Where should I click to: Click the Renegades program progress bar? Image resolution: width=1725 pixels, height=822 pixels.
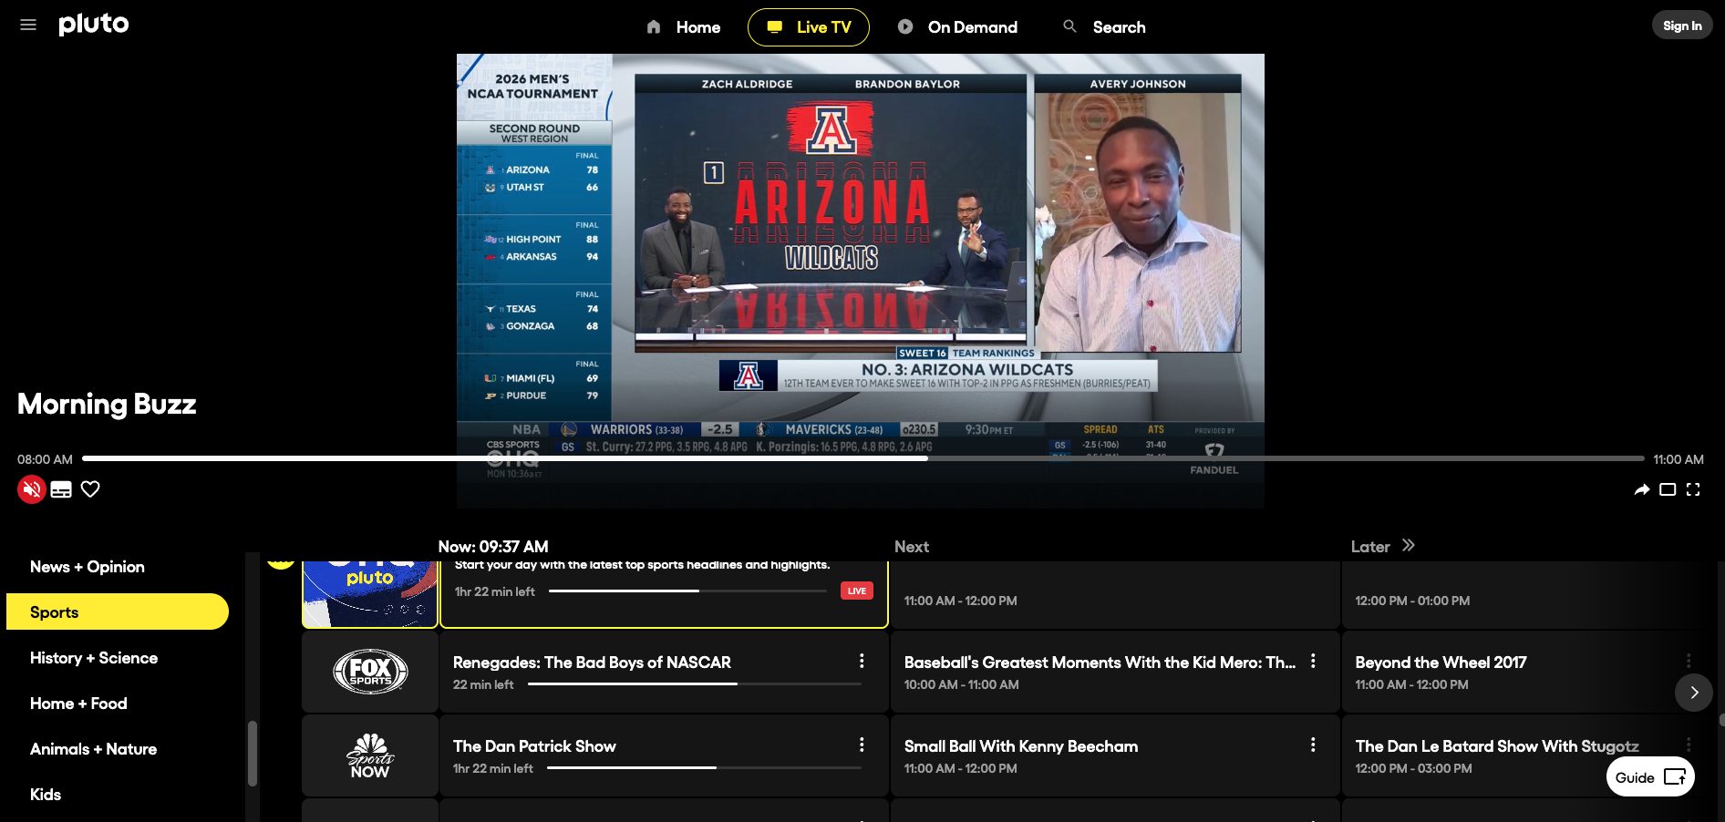click(695, 683)
